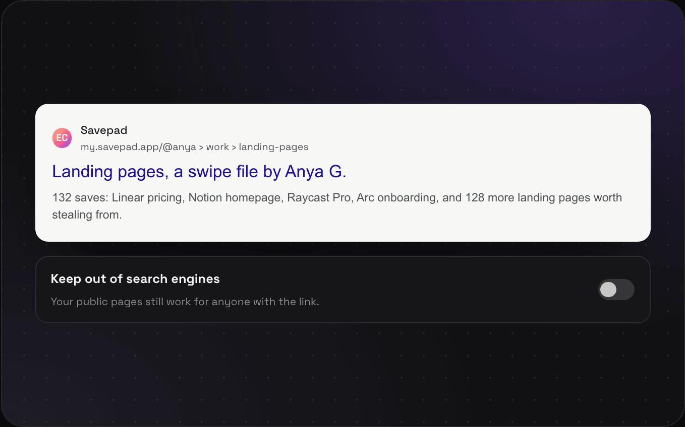This screenshot has height=427, width=685.
Task: Click the 'Keep out of search engines' heading
Action: pos(135,279)
